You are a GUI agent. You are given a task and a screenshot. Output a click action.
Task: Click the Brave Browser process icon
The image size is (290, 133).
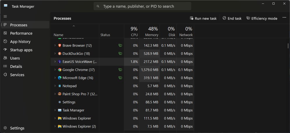[x=60, y=45]
